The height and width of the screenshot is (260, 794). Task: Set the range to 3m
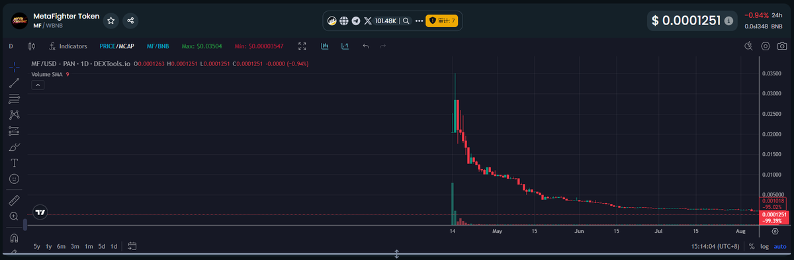coord(75,246)
